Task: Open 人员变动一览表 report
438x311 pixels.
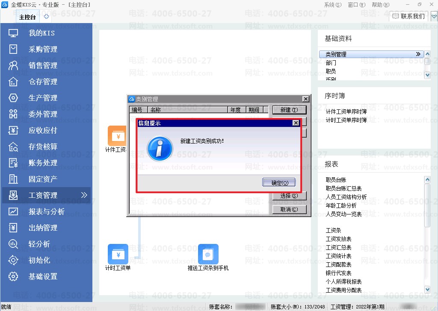Action: [x=343, y=214]
